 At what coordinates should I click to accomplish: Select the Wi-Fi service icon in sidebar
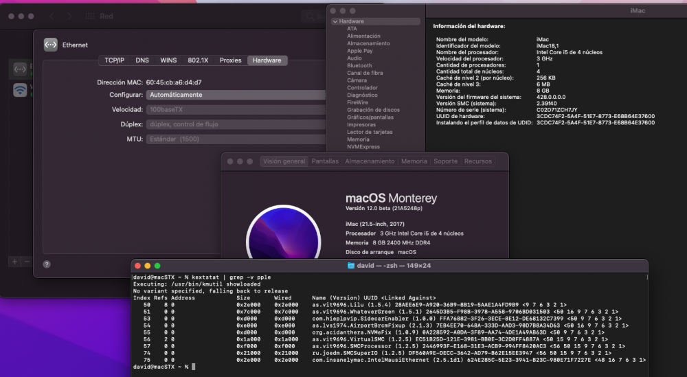point(20,90)
